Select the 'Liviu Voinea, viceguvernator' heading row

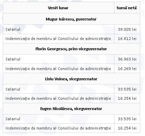[x=71, y=79]
